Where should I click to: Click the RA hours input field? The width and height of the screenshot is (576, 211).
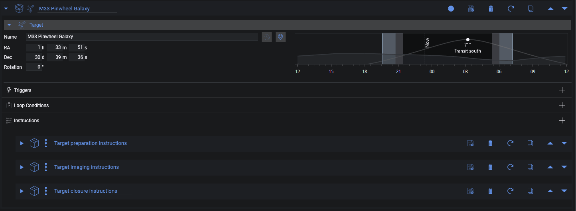[34, 47]
